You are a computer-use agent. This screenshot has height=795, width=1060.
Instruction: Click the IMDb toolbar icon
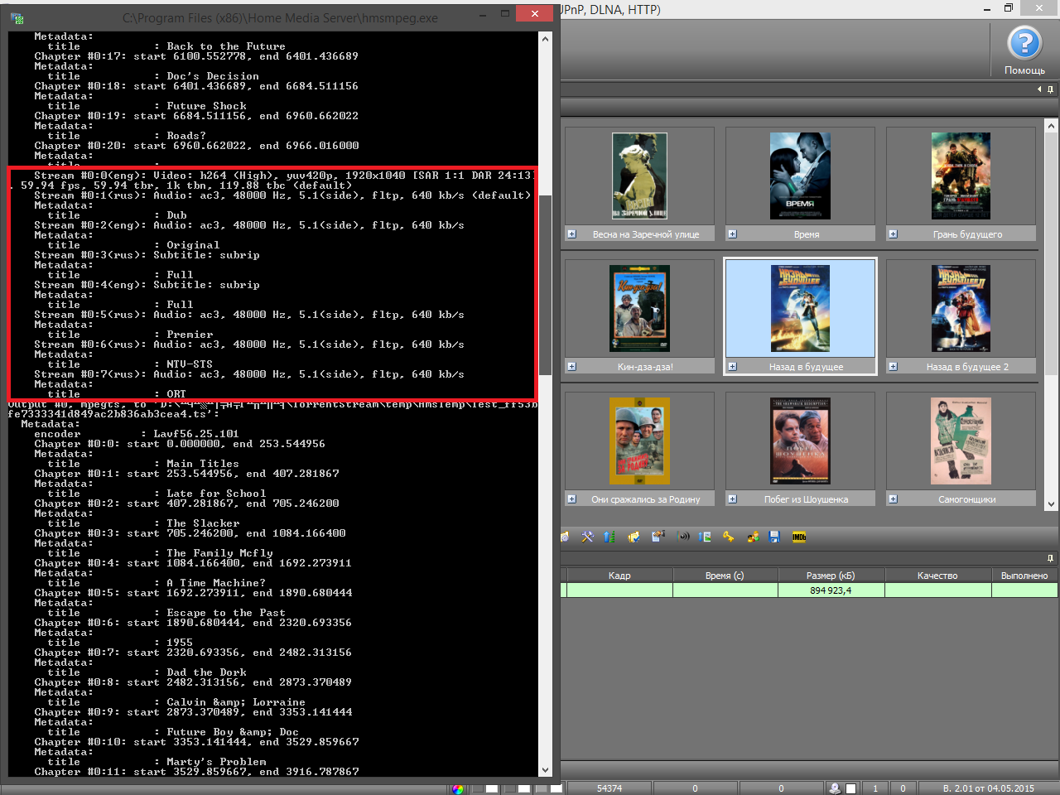798,537
